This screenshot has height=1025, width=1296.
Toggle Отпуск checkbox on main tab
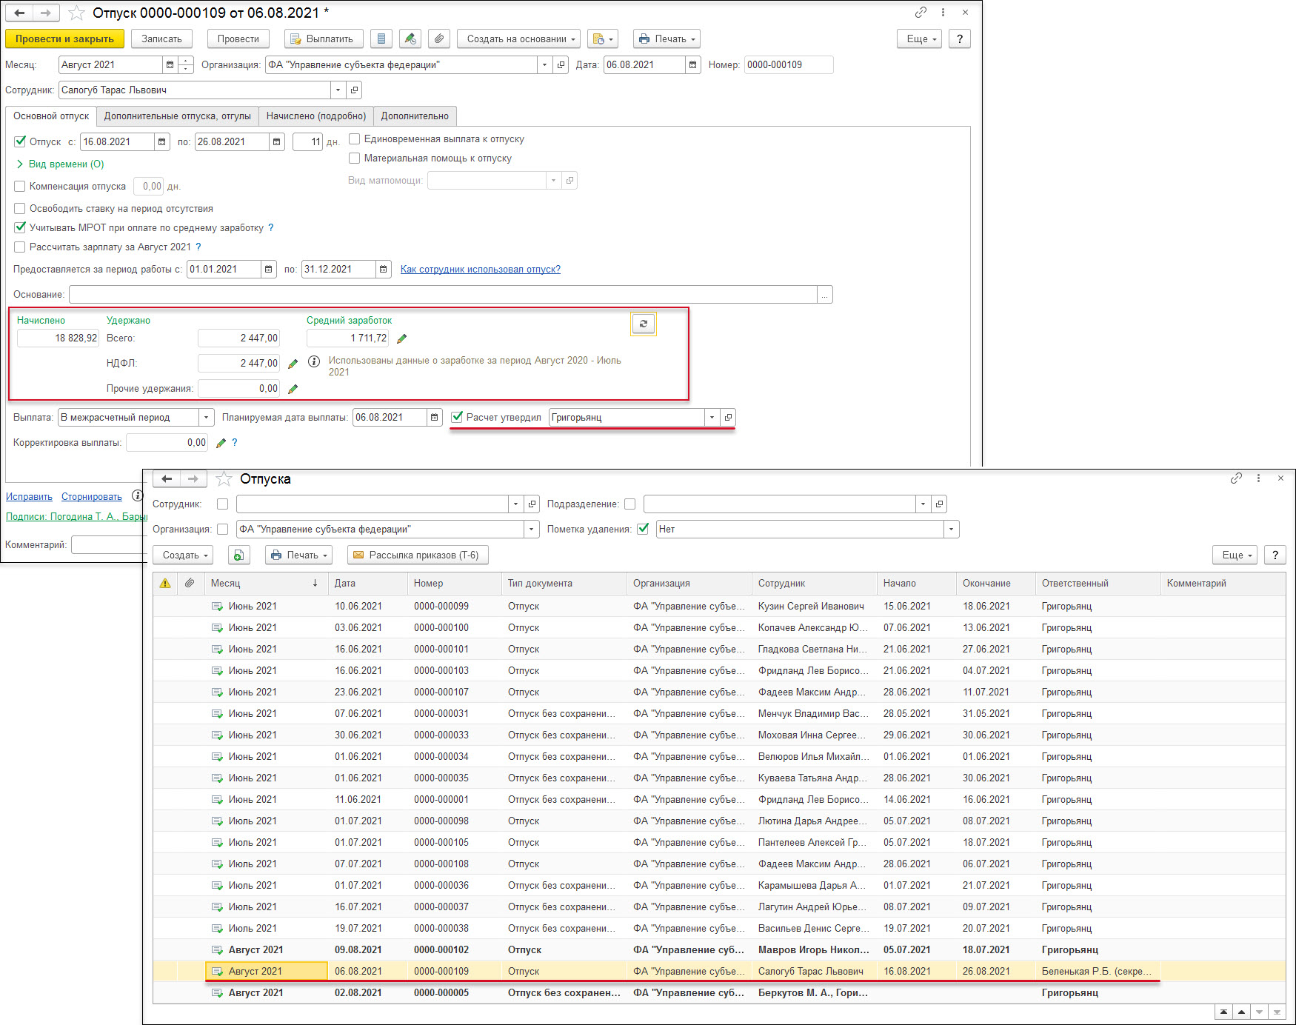(20, 141)
